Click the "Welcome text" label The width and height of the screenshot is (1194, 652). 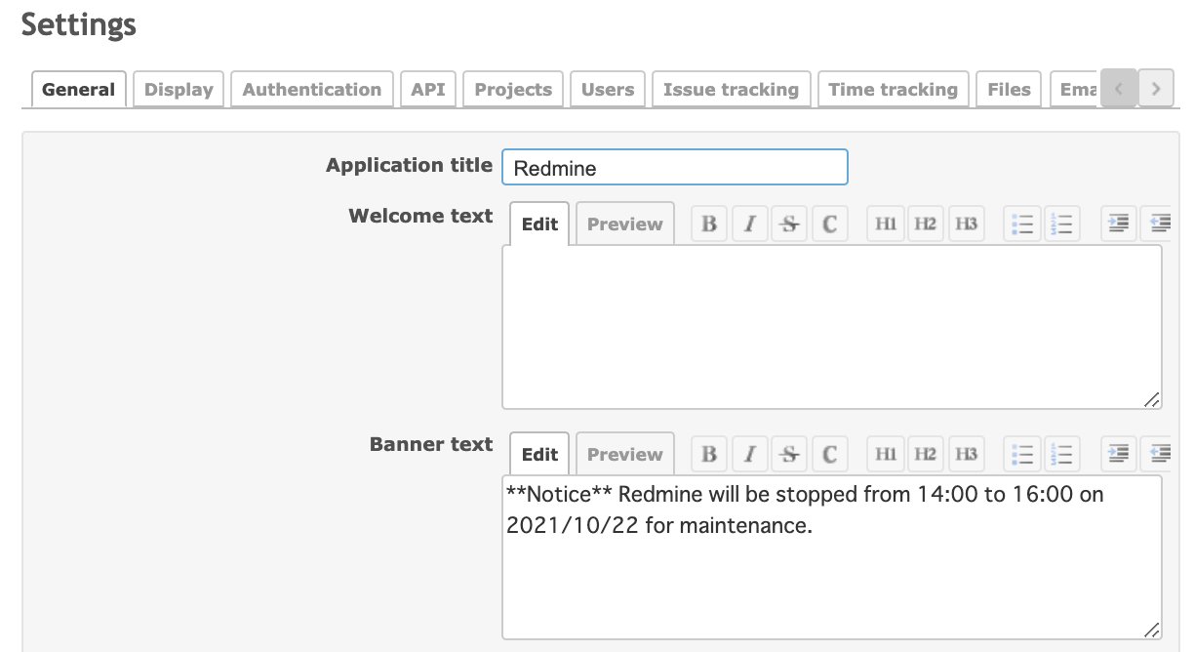click(421, 216)
